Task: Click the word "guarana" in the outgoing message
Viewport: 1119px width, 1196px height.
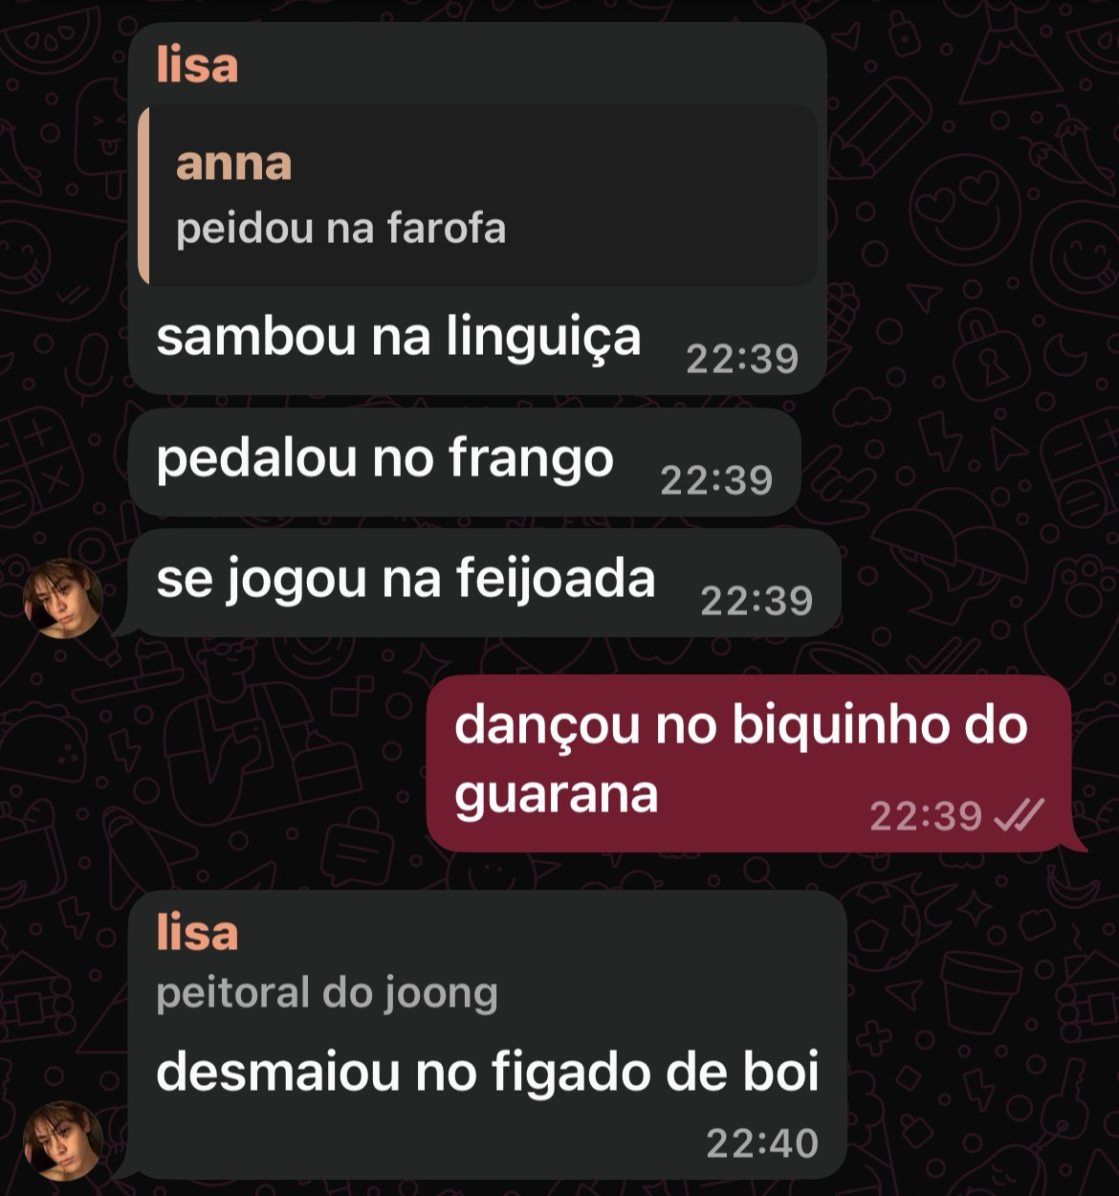Action: (557, 794)
